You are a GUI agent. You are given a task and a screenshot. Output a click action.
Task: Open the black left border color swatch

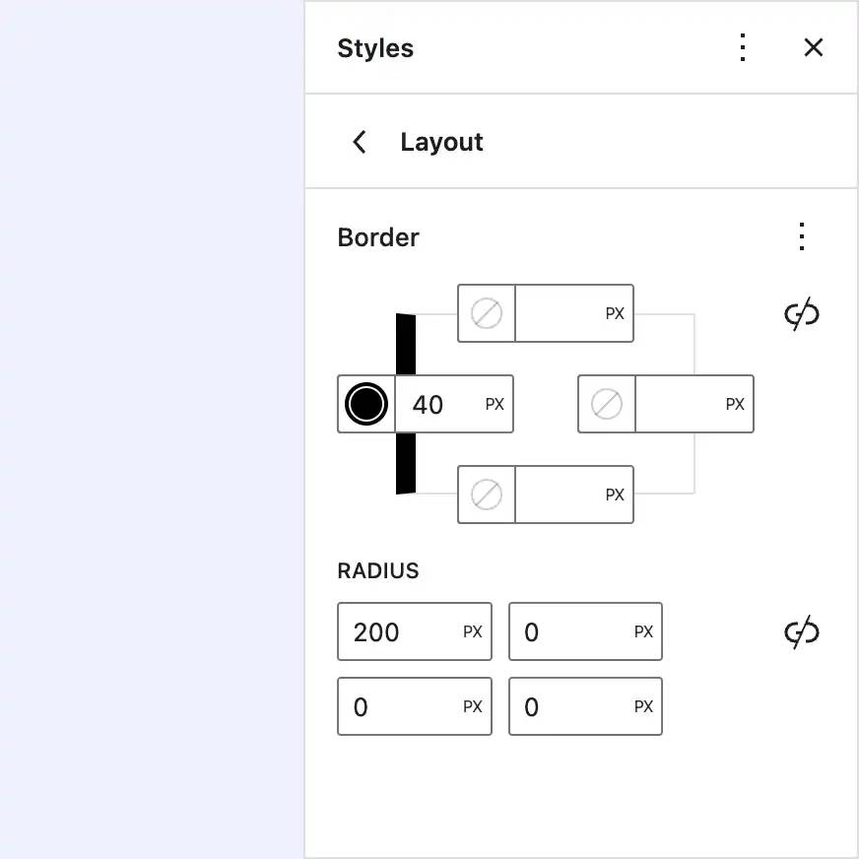point(365,404)
